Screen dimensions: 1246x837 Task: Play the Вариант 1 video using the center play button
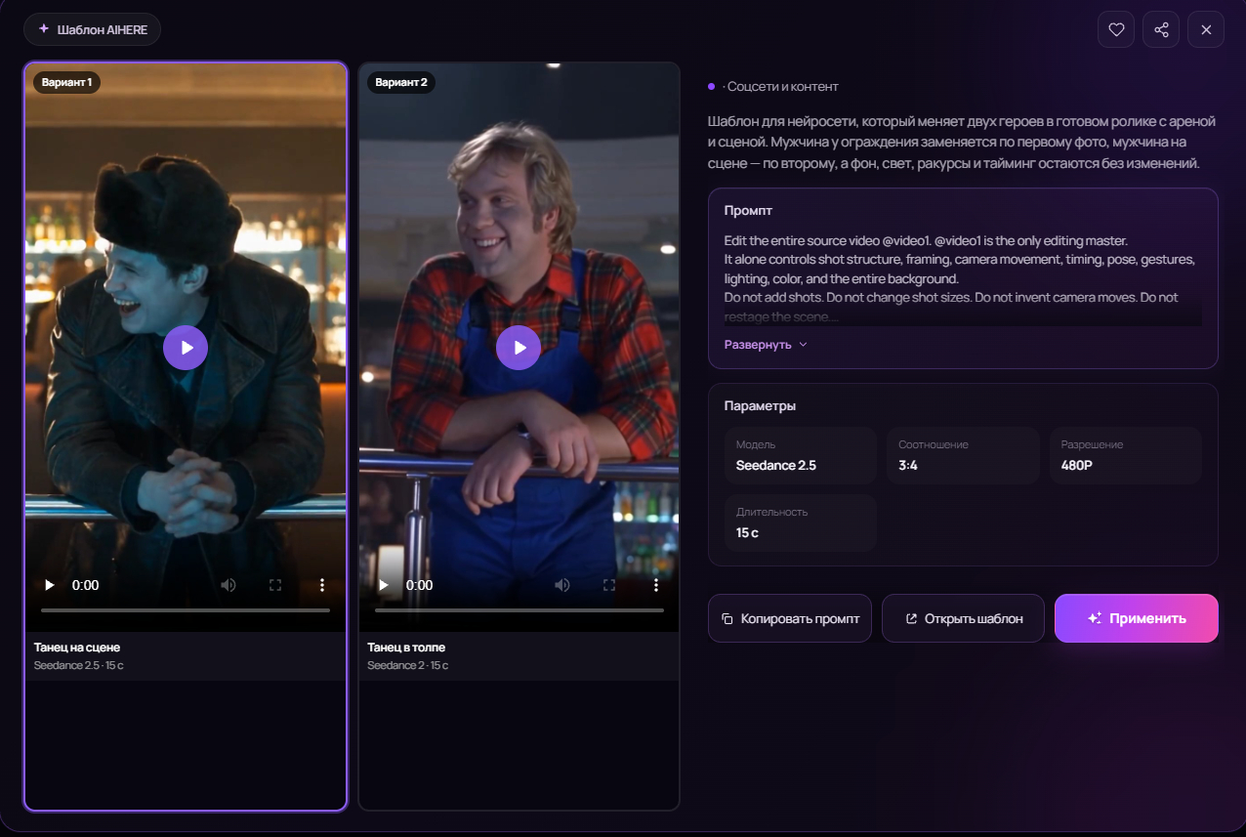click(186, 347)
